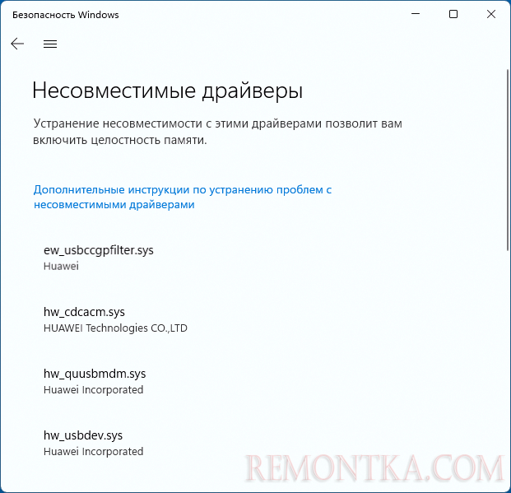Click the vertical scrollbar thumb

tap(508, 160)
